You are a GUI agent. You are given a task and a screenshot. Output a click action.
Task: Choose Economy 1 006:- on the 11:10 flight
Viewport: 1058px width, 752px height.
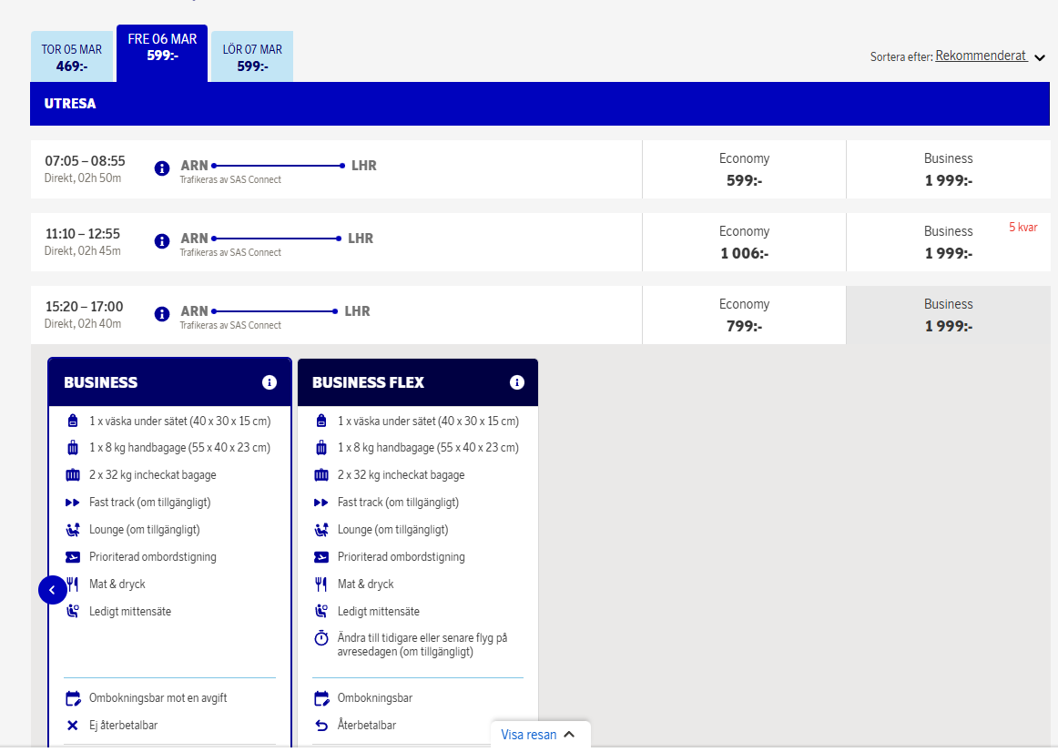(744, 242)
